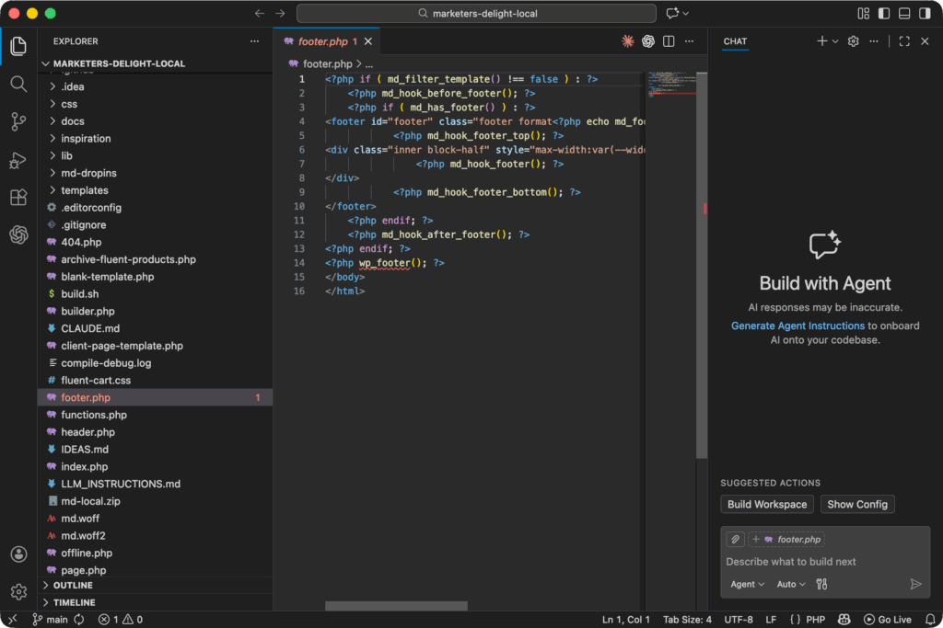The height and width of the screenshot is (628, 943).
Task: Click the Generate Agent Instructions link
Action: (x=797, y=325)
